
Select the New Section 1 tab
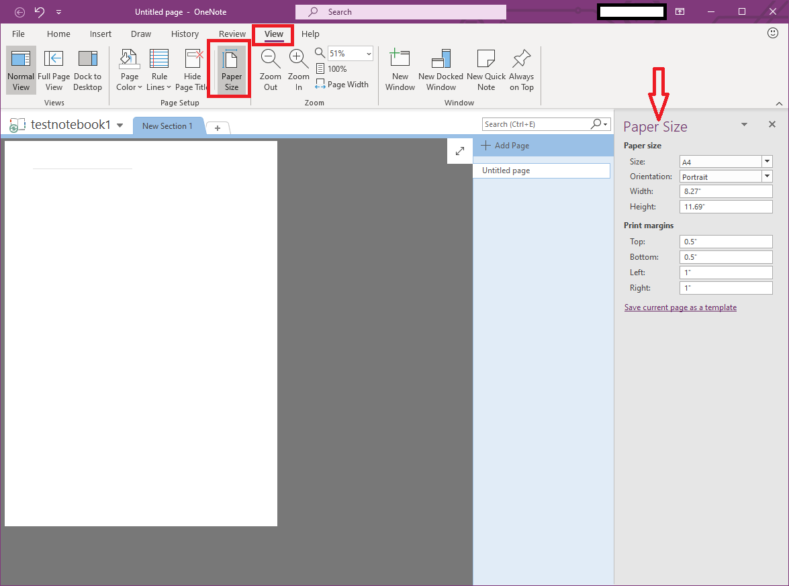coord(168,126)
